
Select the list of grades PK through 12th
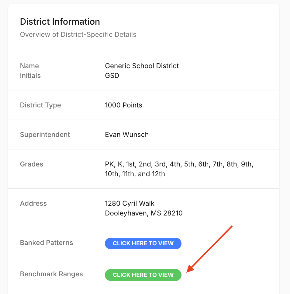179,169
